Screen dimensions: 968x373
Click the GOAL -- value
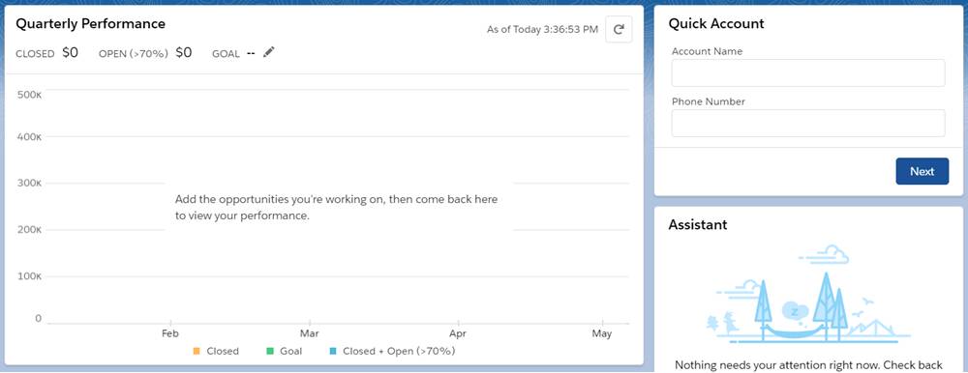click(251, 53)
